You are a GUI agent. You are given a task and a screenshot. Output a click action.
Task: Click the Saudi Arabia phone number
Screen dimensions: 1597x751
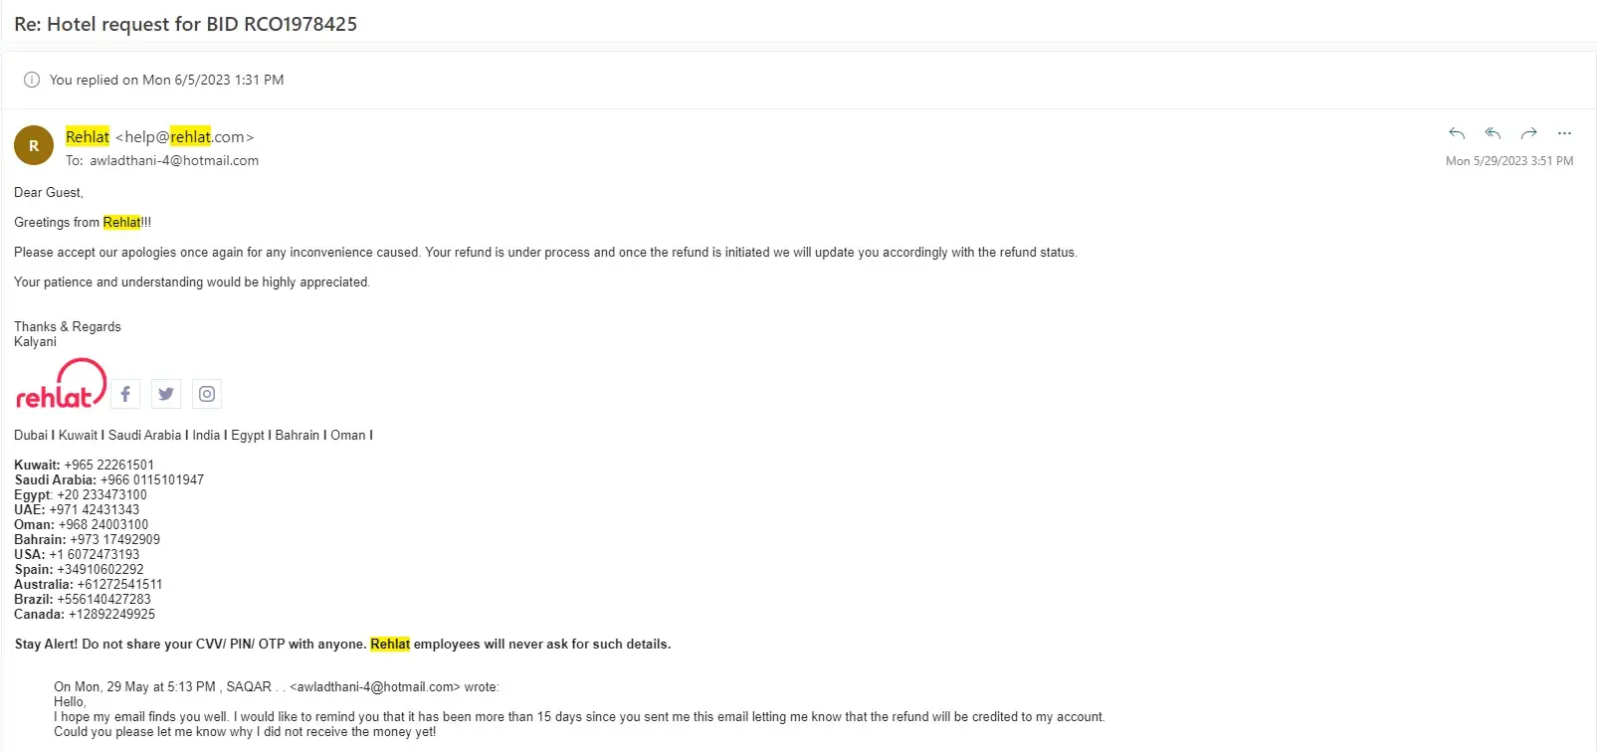[x=152, y=479]
